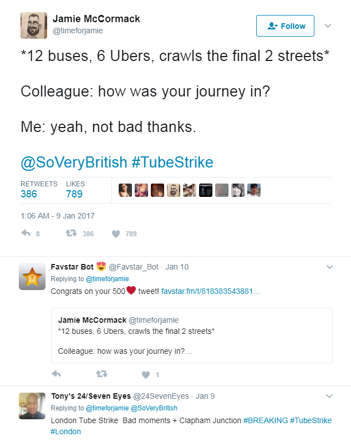351x442 pixels.
Task: Open the favstar.fm link
Action: [x=210, y=291]
